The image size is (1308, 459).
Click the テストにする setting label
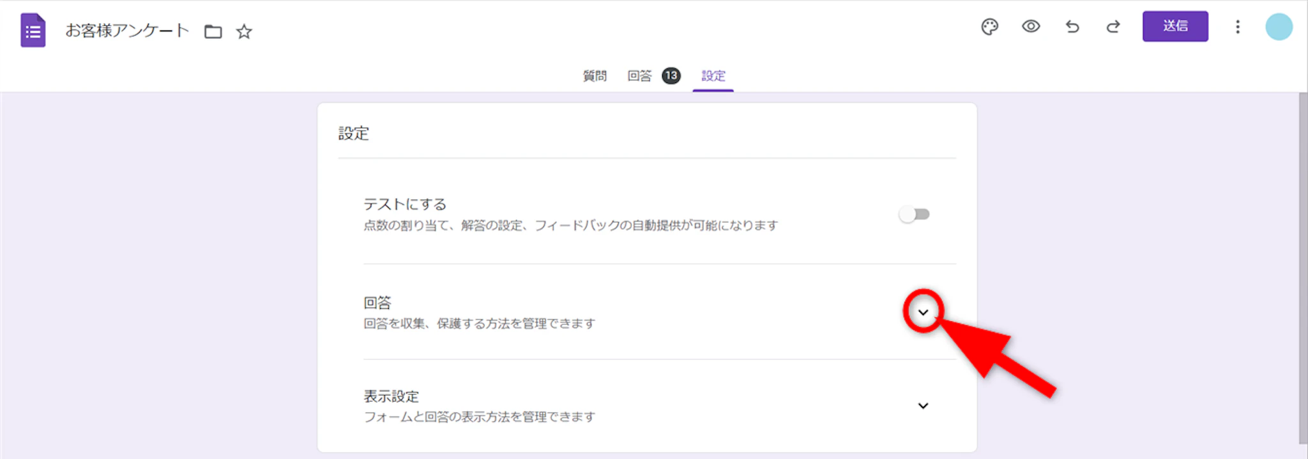[405, 204]
